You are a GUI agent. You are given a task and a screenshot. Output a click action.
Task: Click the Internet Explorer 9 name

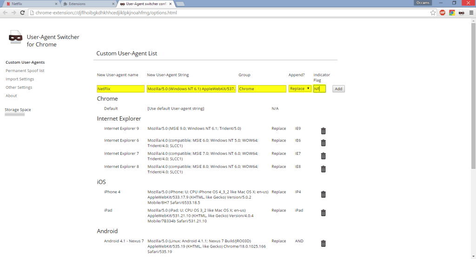click(121, 128)
